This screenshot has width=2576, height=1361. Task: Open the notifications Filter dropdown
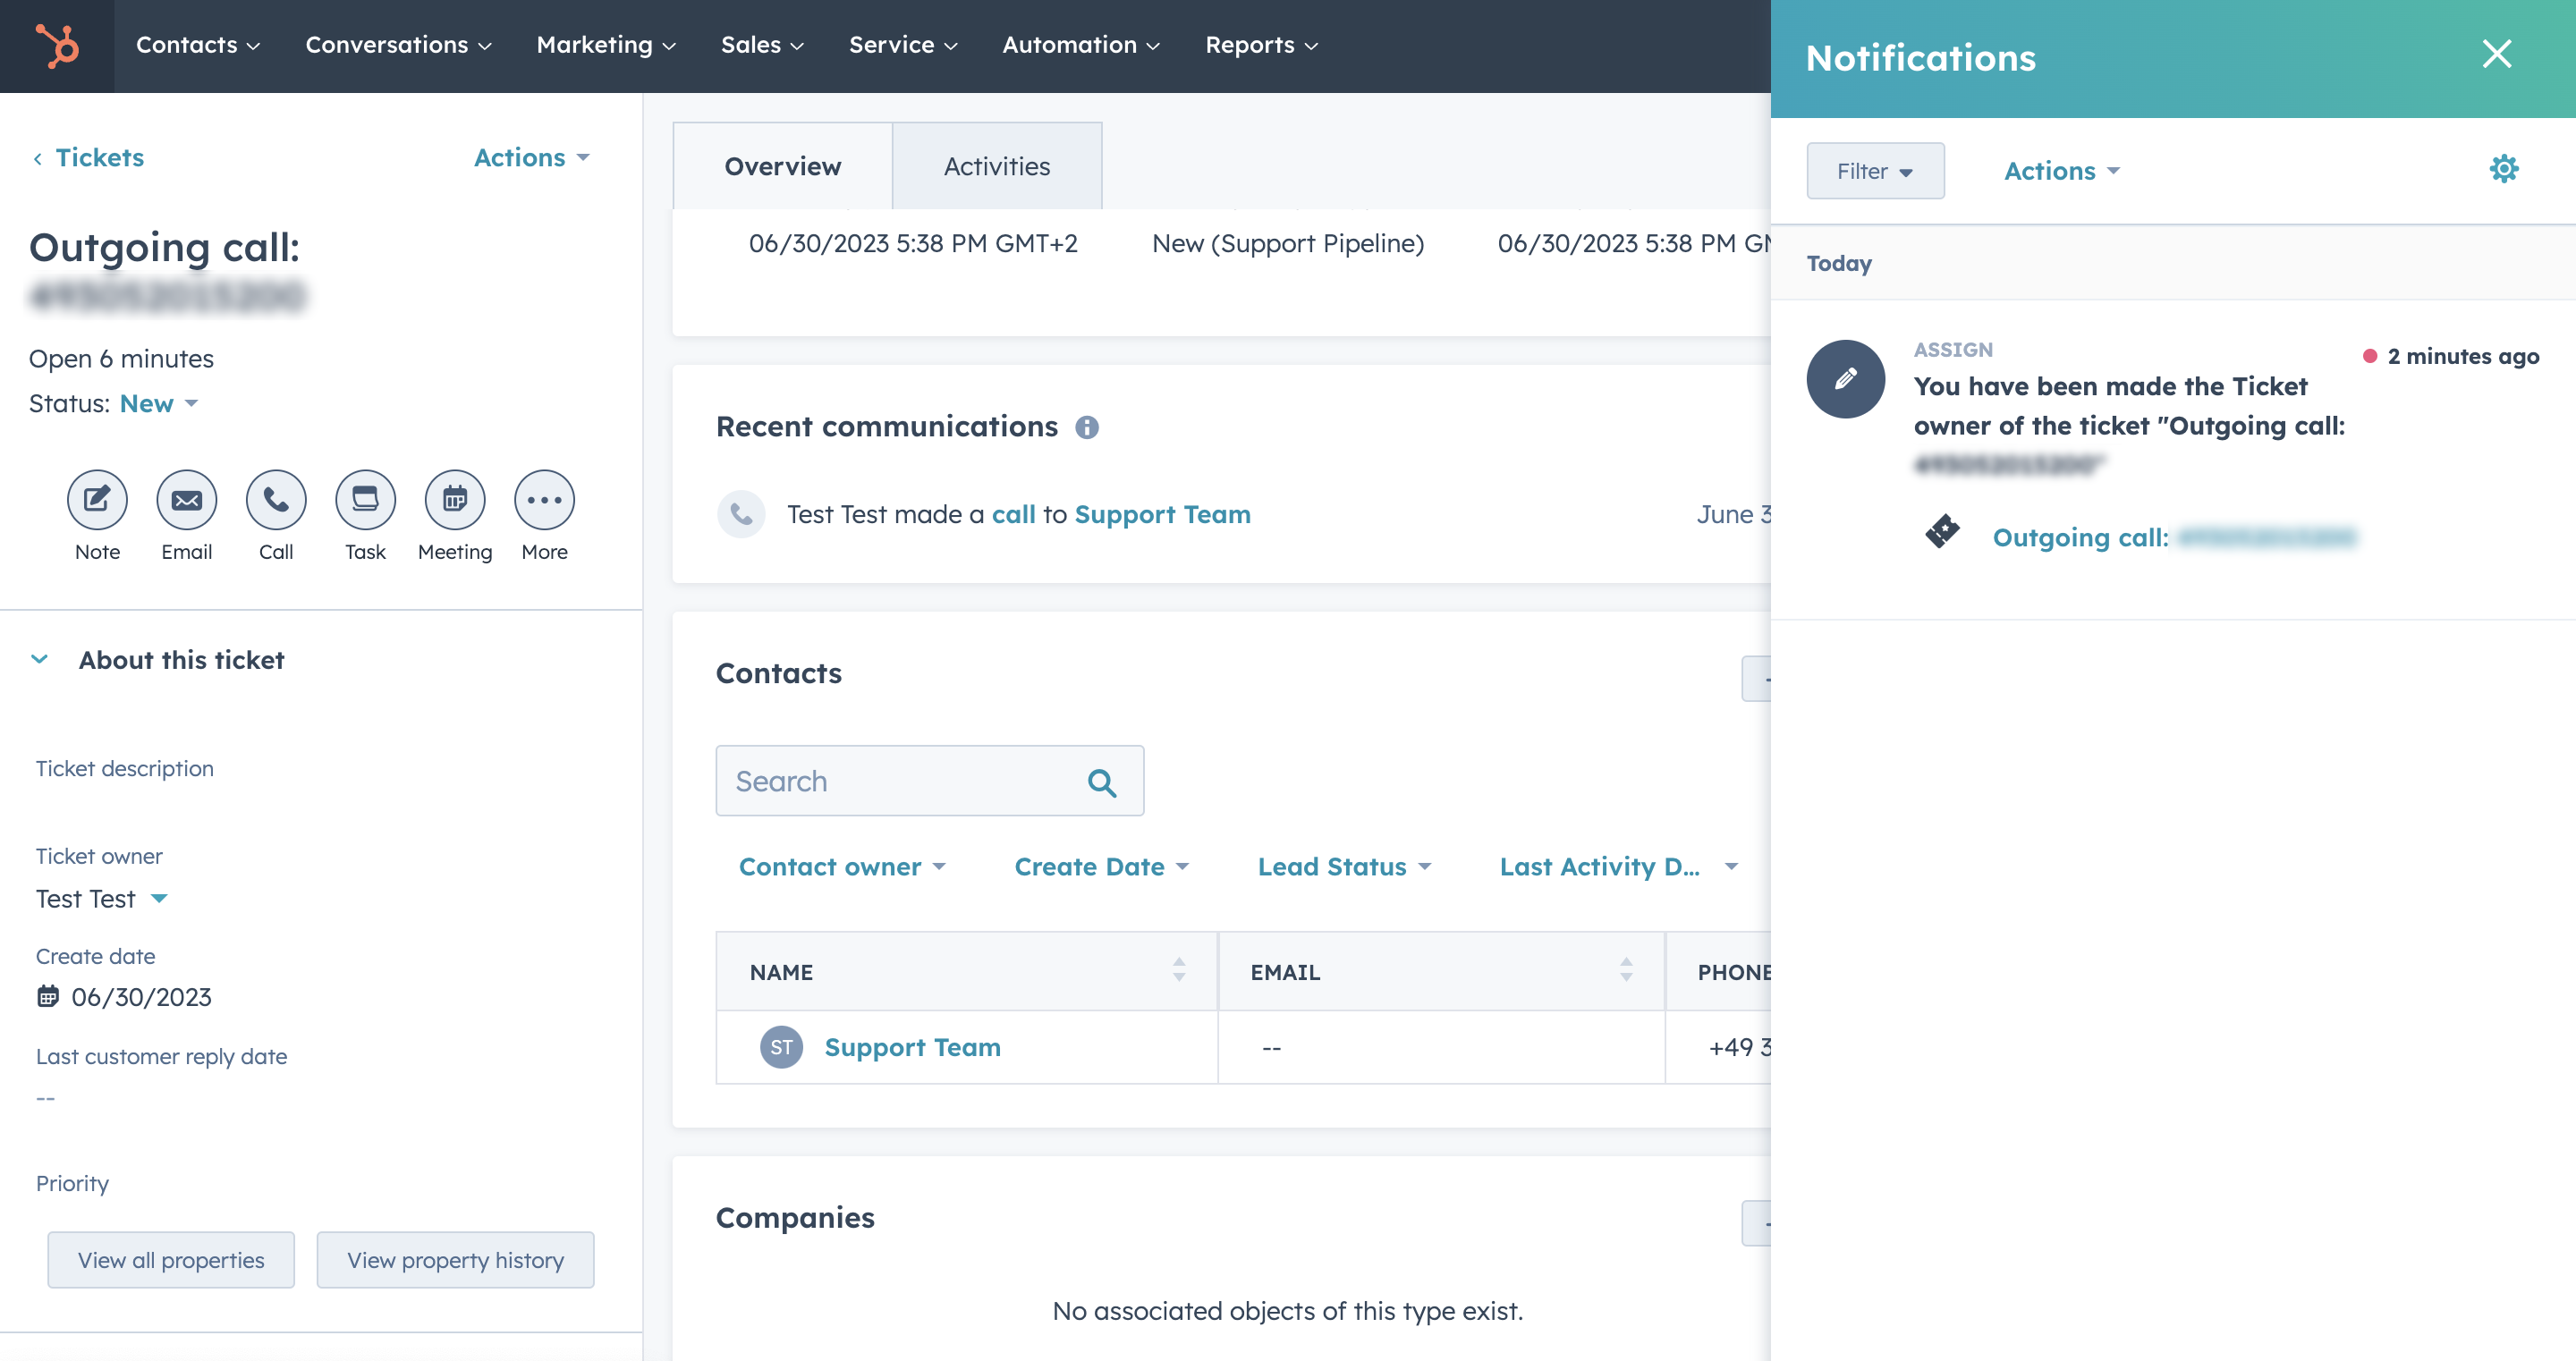click(x=1875, y=171)
